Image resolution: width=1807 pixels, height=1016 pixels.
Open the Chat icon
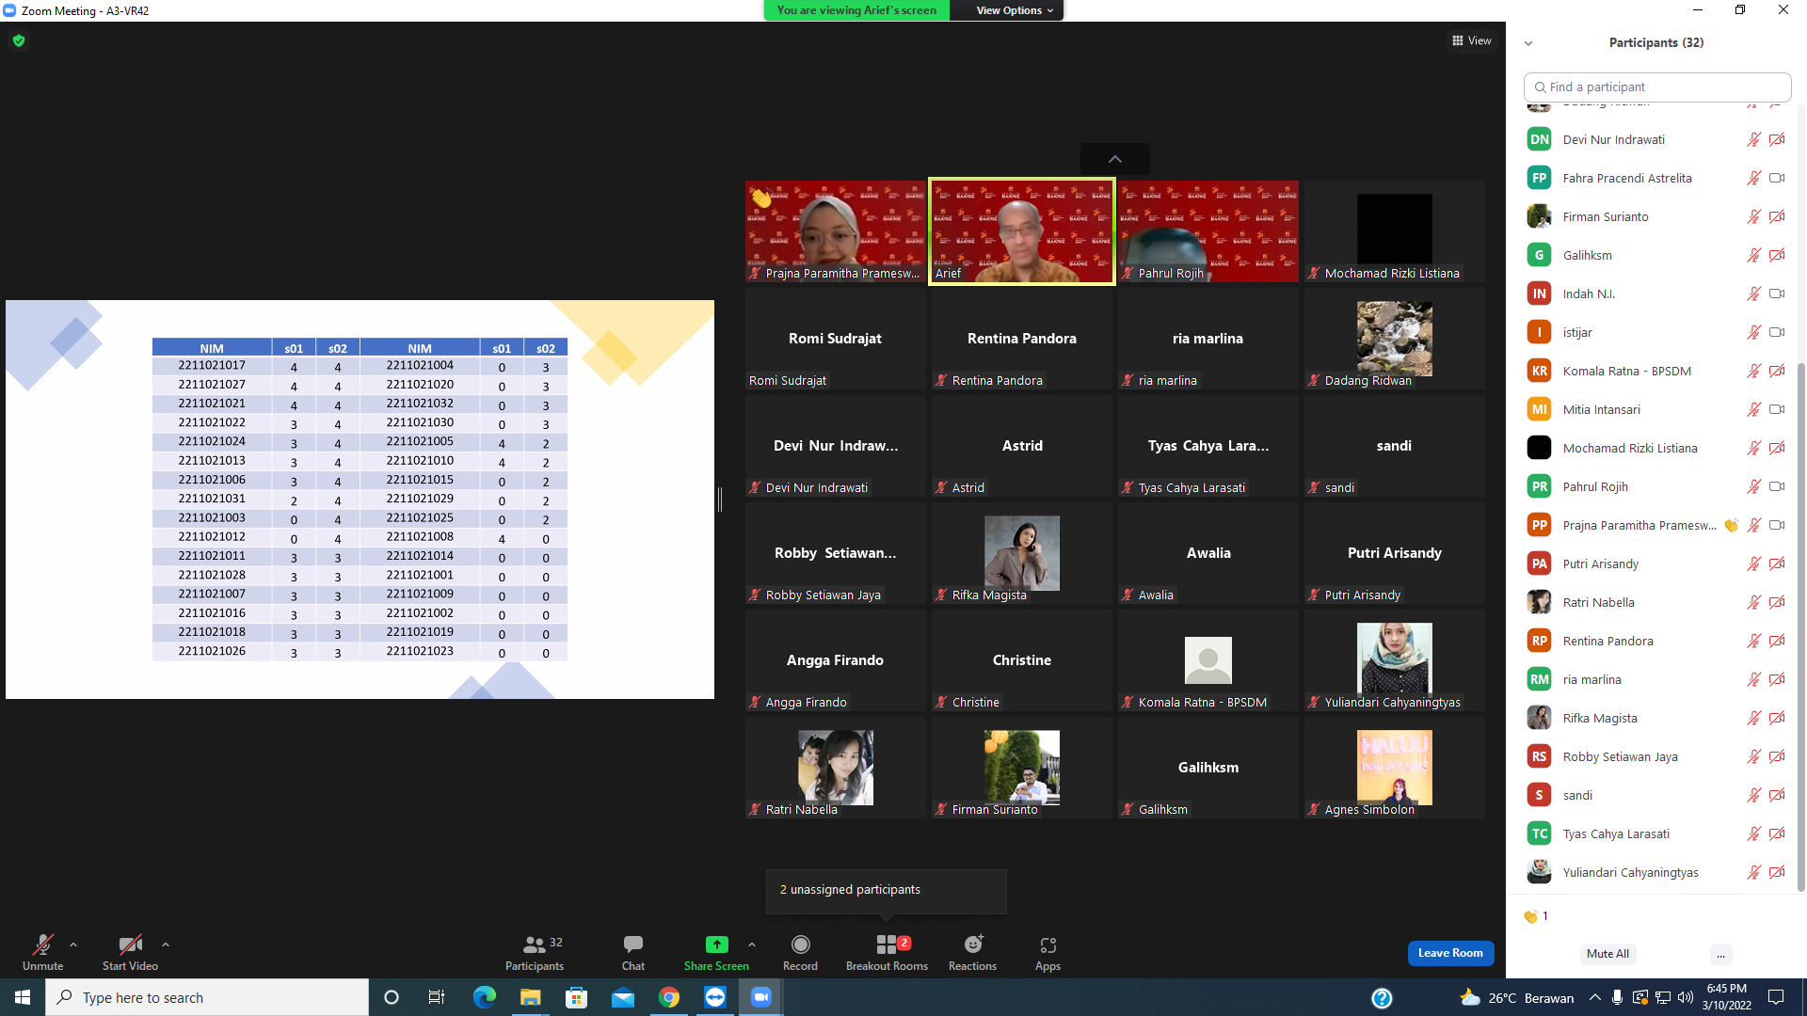(x=633, y=945)
